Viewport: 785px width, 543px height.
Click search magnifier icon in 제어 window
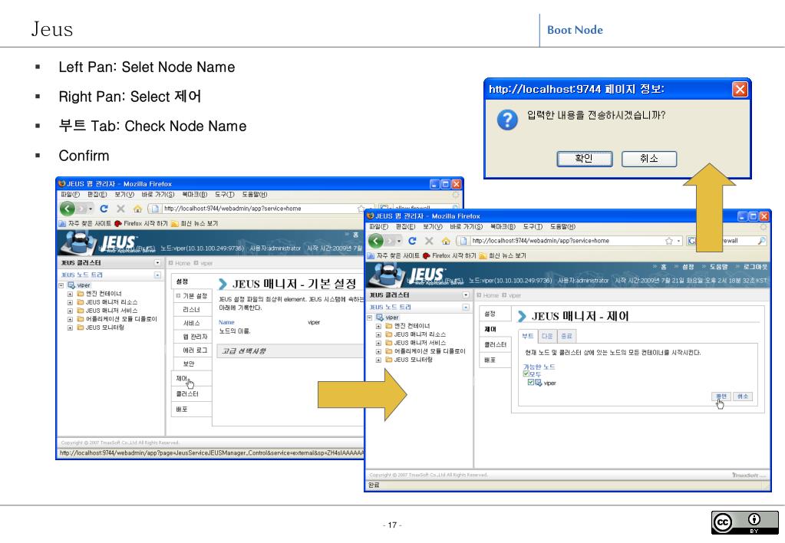pos(761,241)
